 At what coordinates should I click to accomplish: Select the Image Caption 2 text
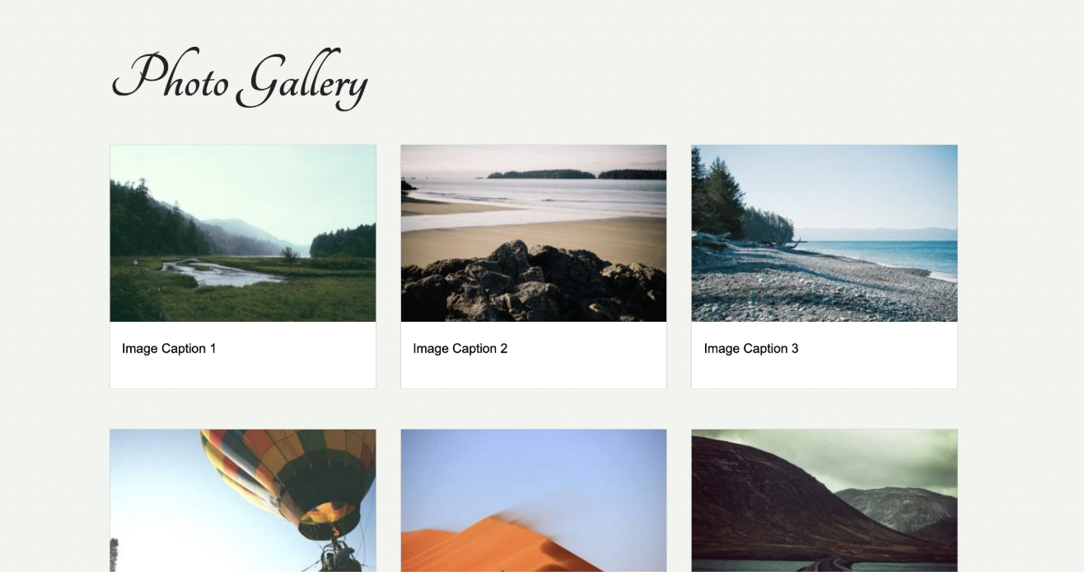(x=460, y=349)
